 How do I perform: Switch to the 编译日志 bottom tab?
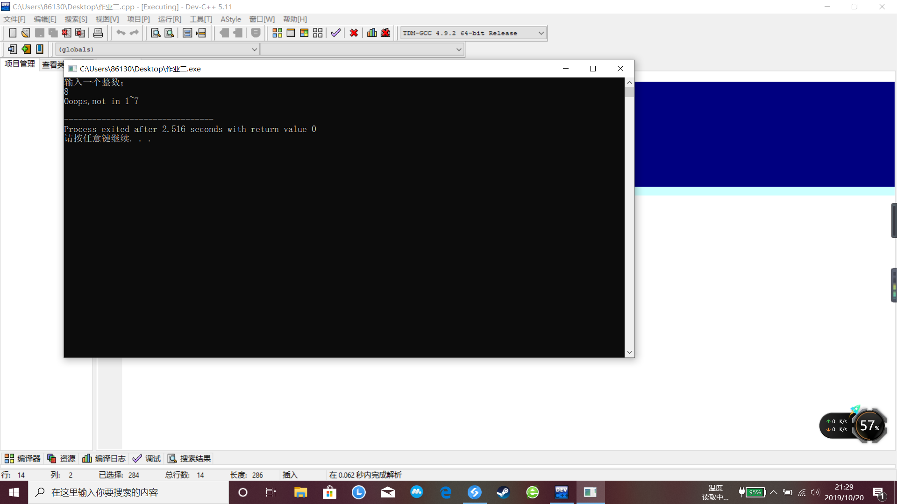click(x=104, y=458)
